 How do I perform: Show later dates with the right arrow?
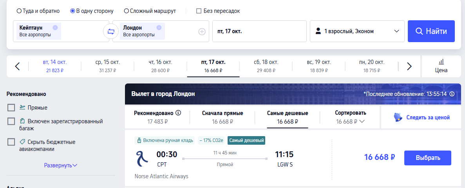coord(409,66)
